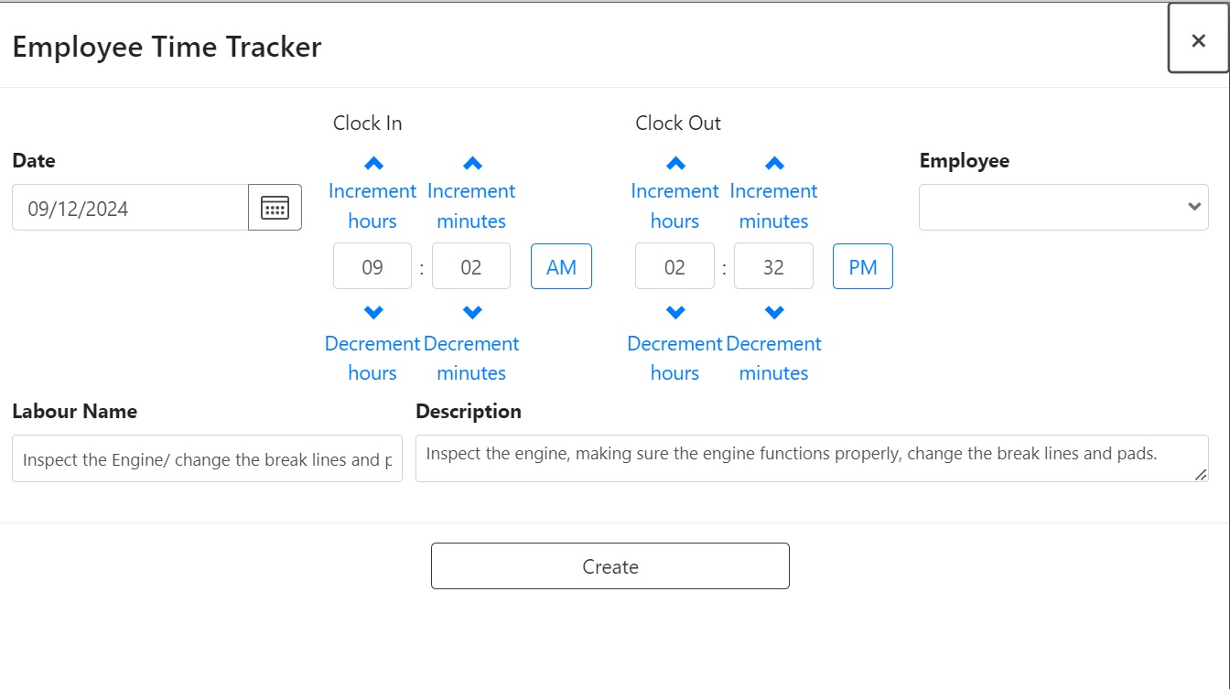The height and width of the screenshot is (689, 1230).
Task: Close the Employee Time Tracker dialog
Action: pyautogui.click(x=1198, y=40)
